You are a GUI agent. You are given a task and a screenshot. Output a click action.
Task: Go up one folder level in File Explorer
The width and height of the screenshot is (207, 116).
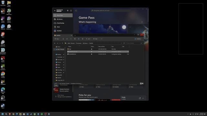(62, 43)
